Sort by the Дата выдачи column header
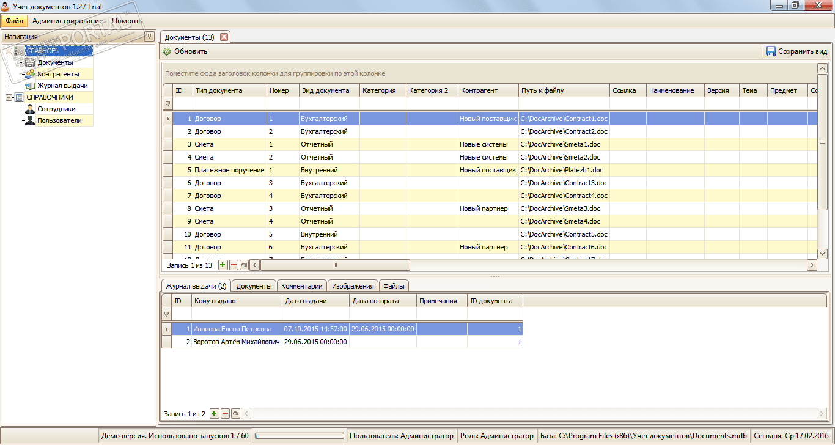This screenshot has height=445, width=835. [x=317, y=301]
